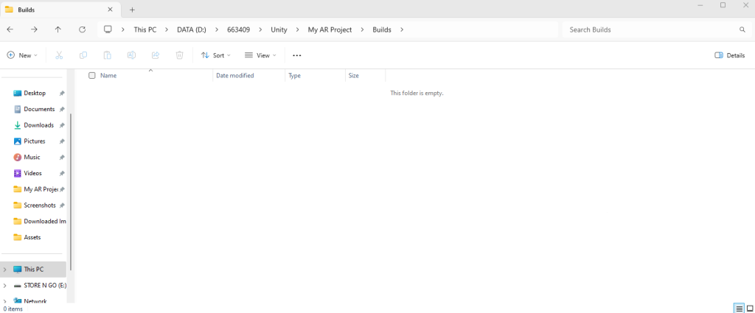Toggle the select all items checkbox
This screenshot has width=755, height=313.
point(92,75)
